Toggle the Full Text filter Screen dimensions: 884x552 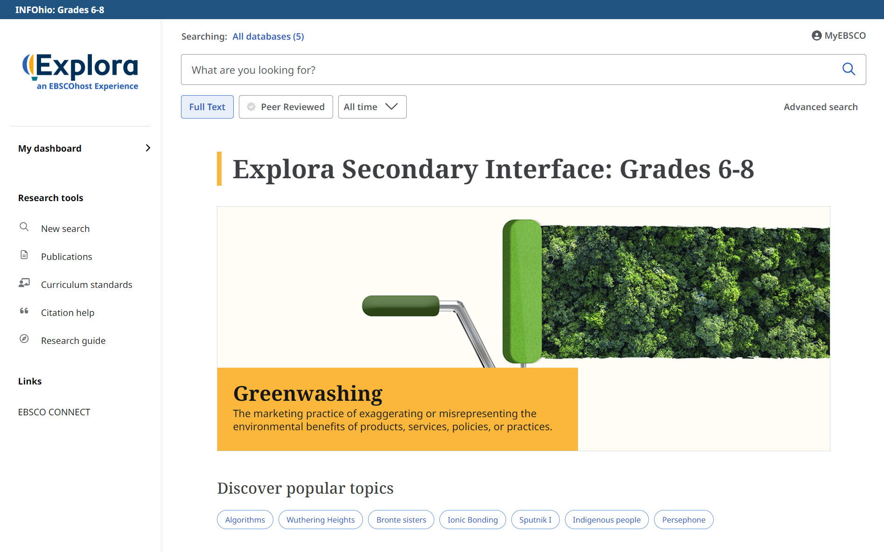tap(207, 107)
